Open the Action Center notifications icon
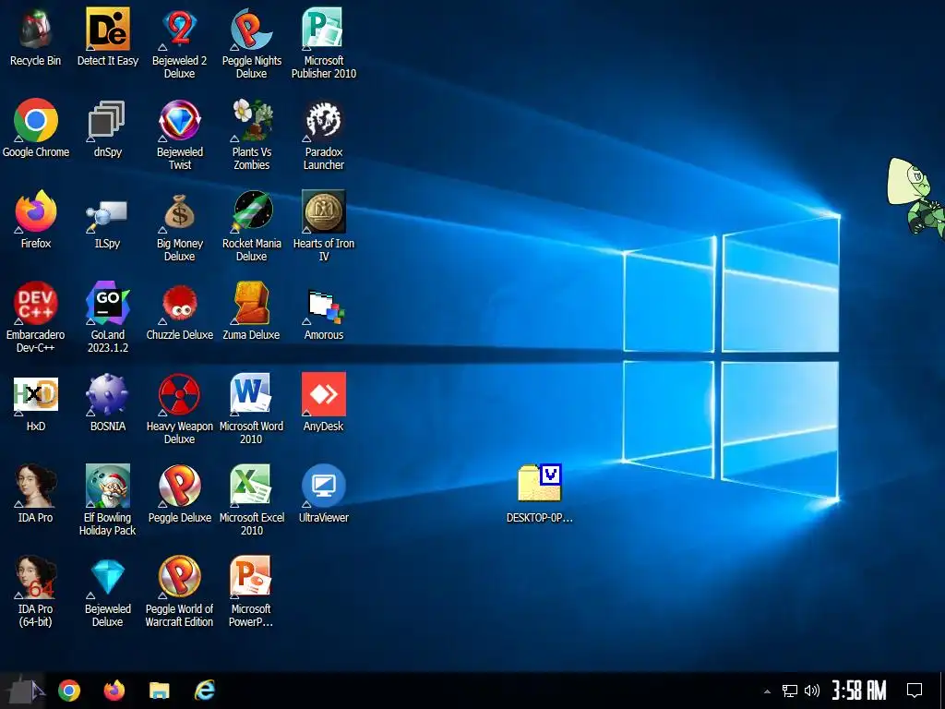The height and width of the screenshot is (709, 945). [915, 691]
